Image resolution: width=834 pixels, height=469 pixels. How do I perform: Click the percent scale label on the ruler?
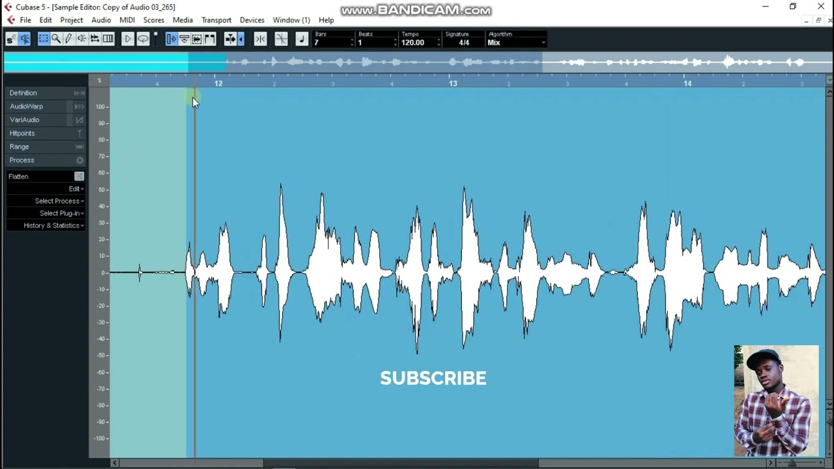[99, 81]
